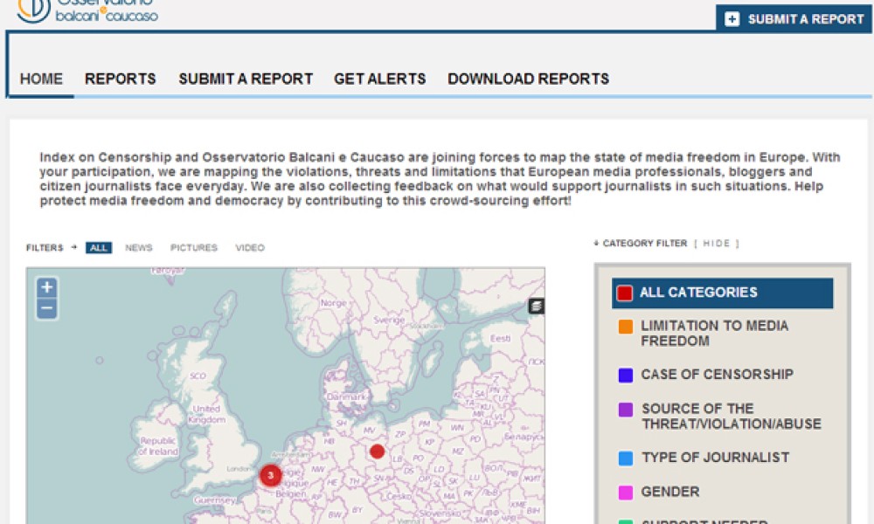Filter map by Video

250,248
